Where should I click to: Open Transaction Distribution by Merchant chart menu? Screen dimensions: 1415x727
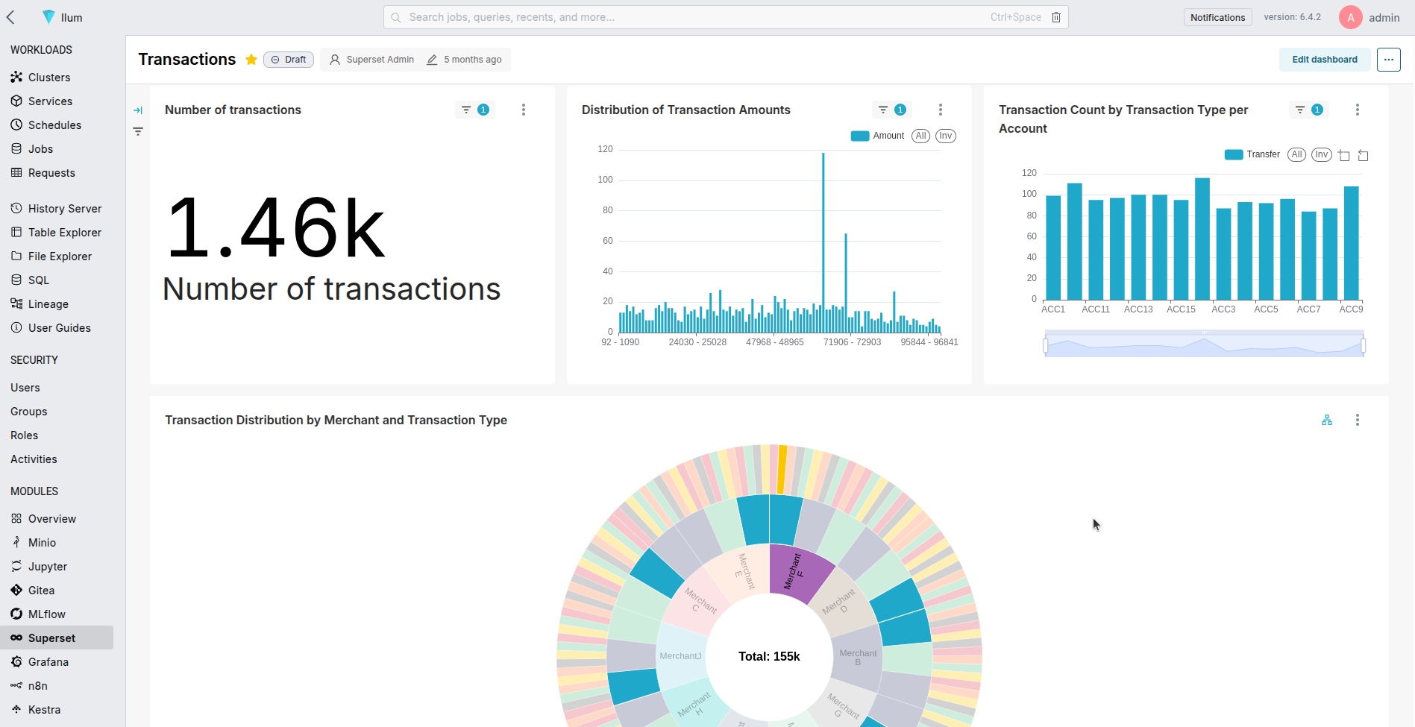pyautogui.click(x=1358, y=420)
